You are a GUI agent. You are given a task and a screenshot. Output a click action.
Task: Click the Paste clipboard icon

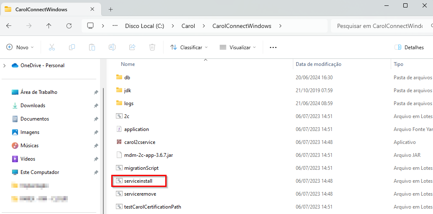coord(92,48)
